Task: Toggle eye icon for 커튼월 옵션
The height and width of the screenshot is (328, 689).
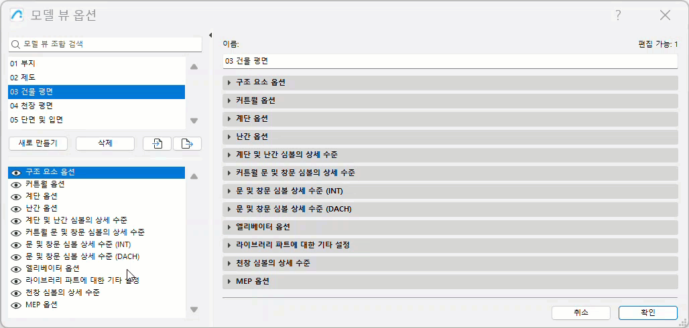Action: point(17,185)
